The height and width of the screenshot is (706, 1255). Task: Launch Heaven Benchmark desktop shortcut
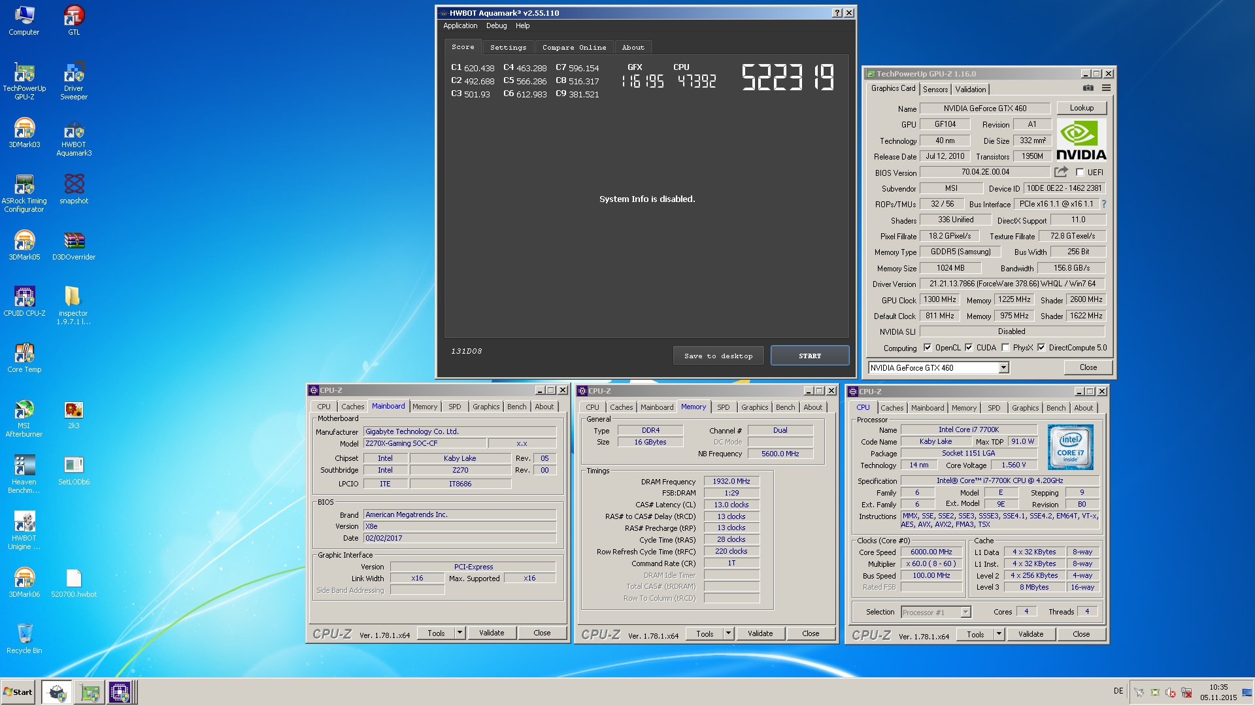point(24,475)
